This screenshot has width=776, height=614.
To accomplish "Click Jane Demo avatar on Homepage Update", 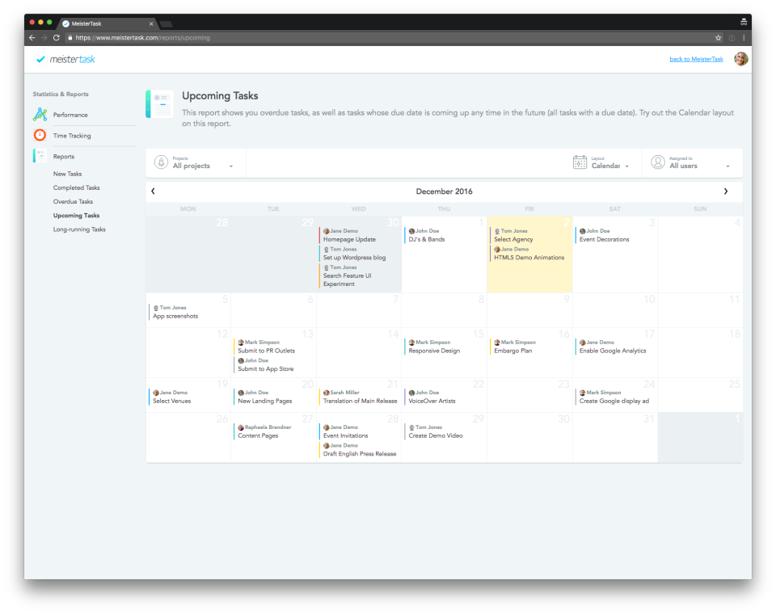I will [x=326, y=231].
